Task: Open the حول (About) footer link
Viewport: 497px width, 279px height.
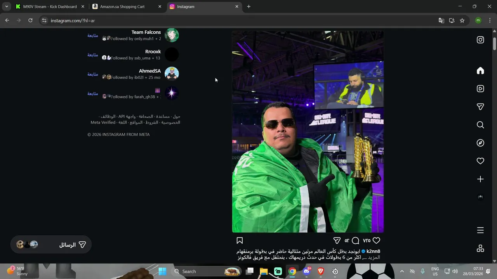Action: tap(177, 116)
